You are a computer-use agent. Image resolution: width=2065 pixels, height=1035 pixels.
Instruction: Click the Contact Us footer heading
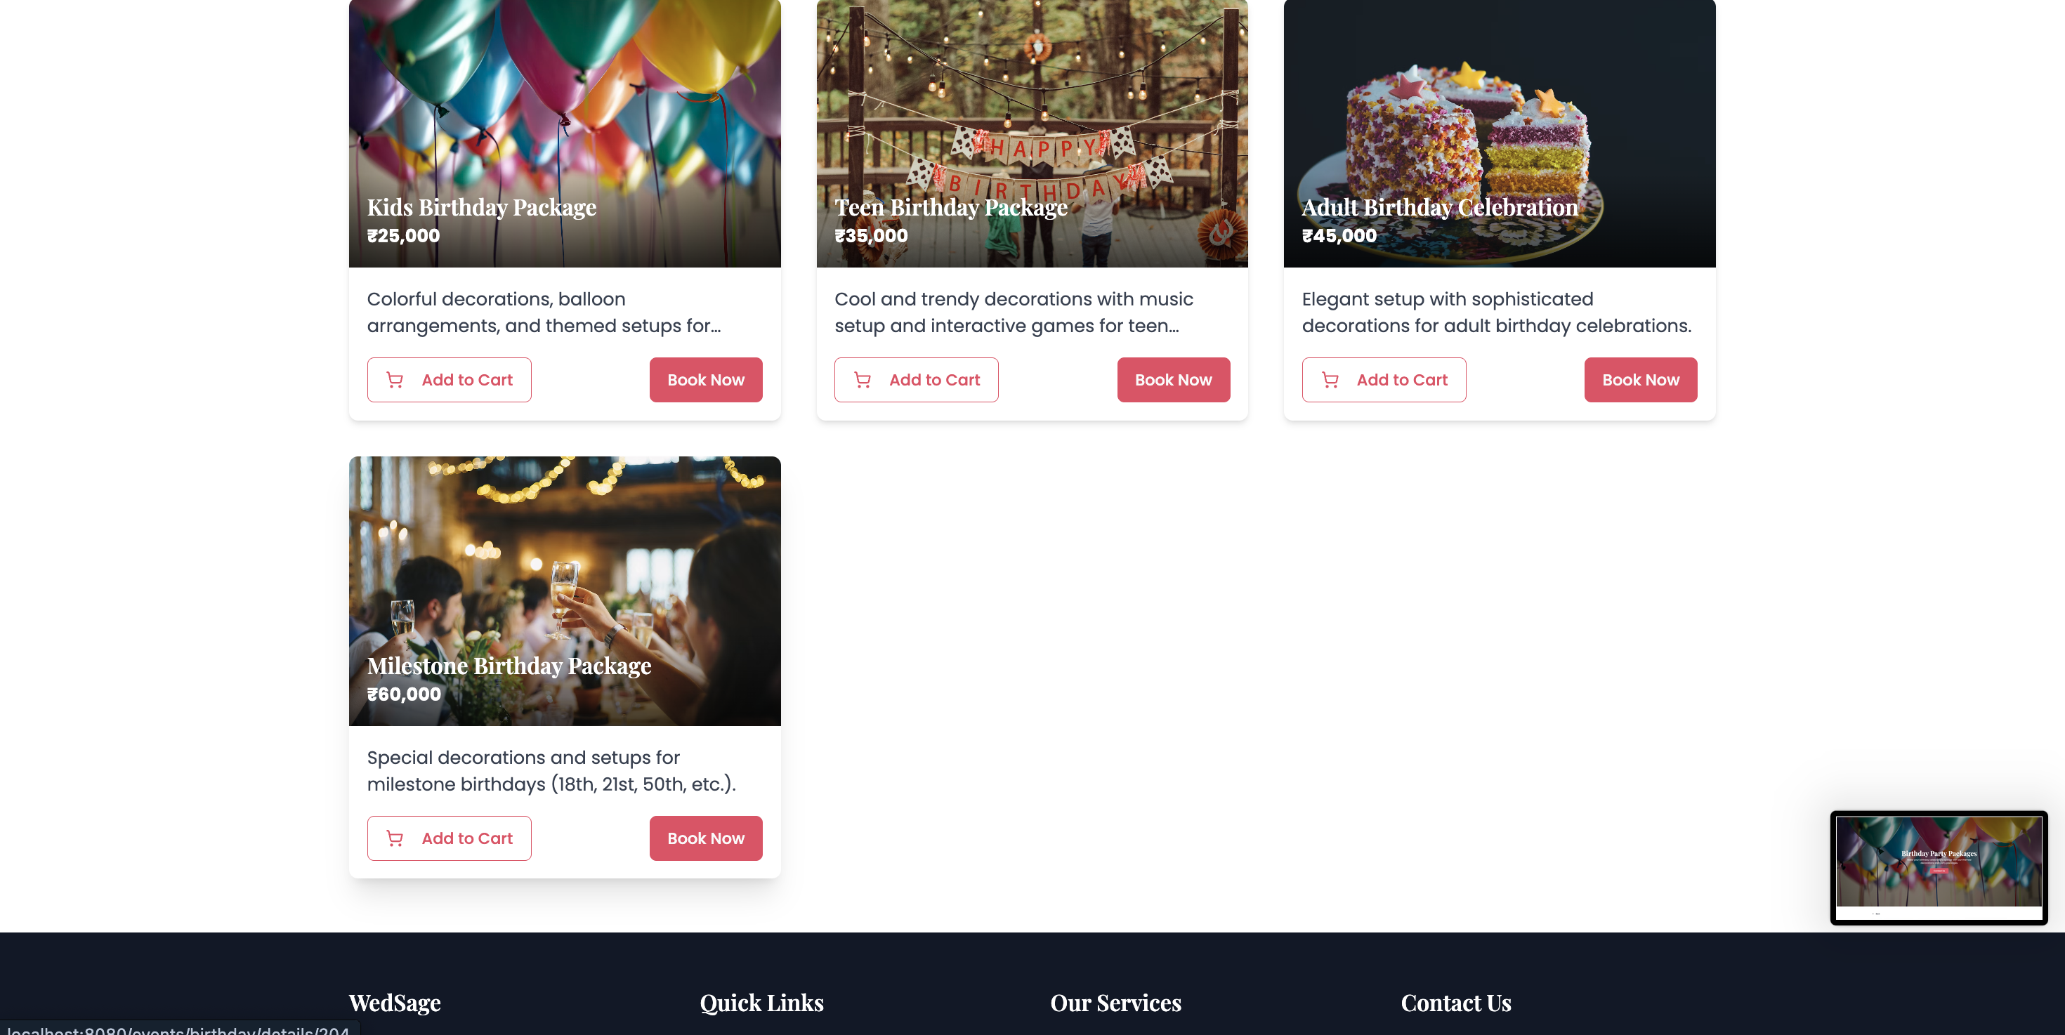click(1456, 1002)
